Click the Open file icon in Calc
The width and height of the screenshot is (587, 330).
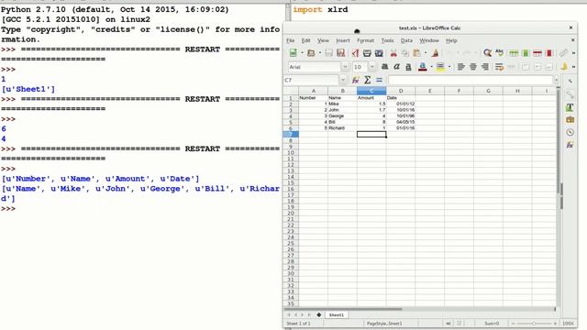coord(311,53)
